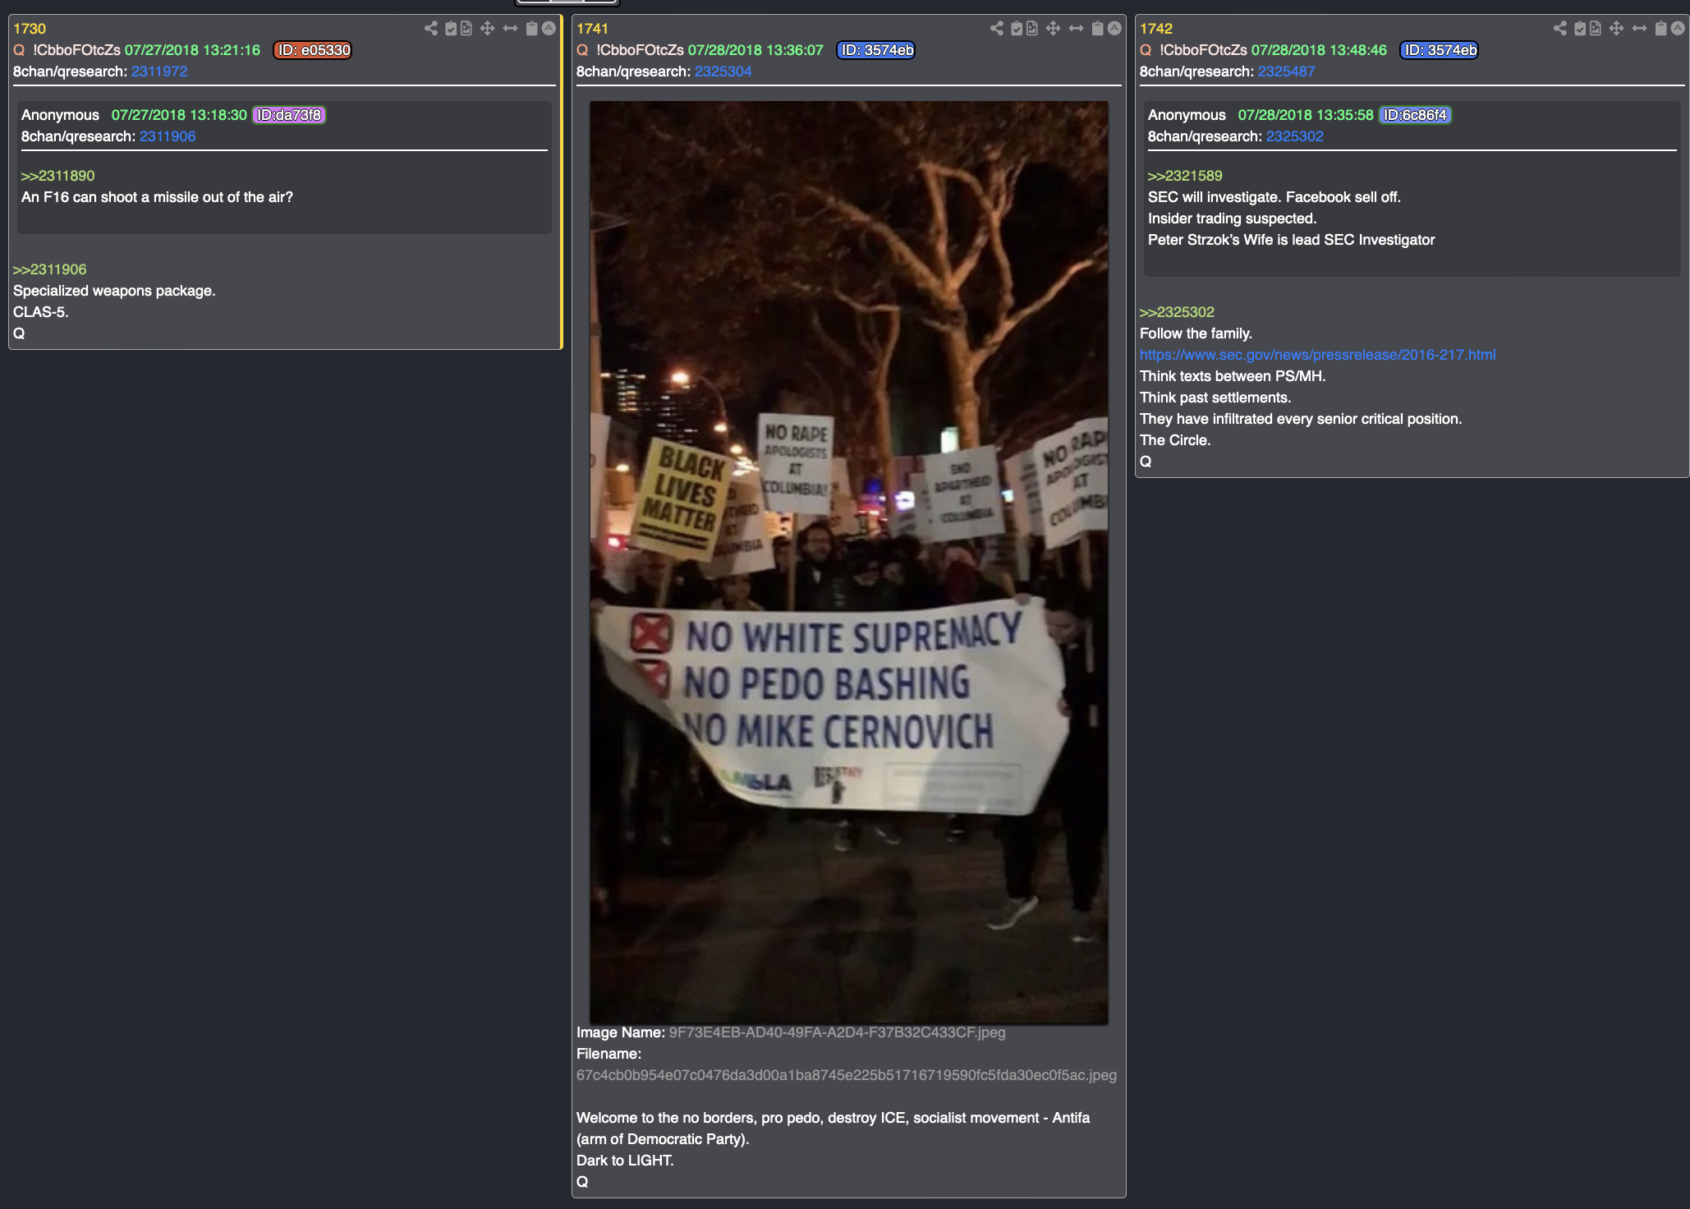Follow reply reference >>2321589
This screenshot has width=1690, height=1209.
pyautogui.click(x=1184, y=176)
